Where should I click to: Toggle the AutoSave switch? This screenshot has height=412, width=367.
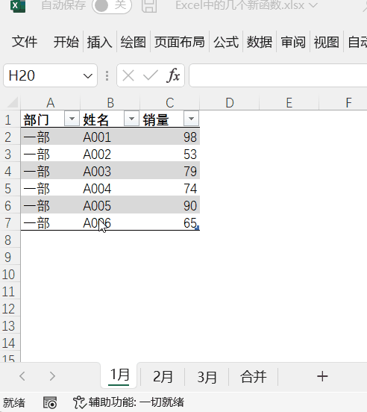click(112, 5)
